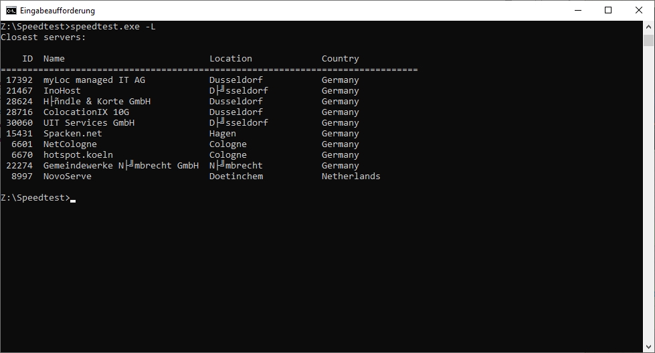
Task: Click the ColocationIX 10G server name
Action: [x=86, y=112]
